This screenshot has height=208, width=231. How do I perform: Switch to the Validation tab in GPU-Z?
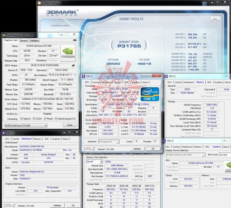(34, 40)
